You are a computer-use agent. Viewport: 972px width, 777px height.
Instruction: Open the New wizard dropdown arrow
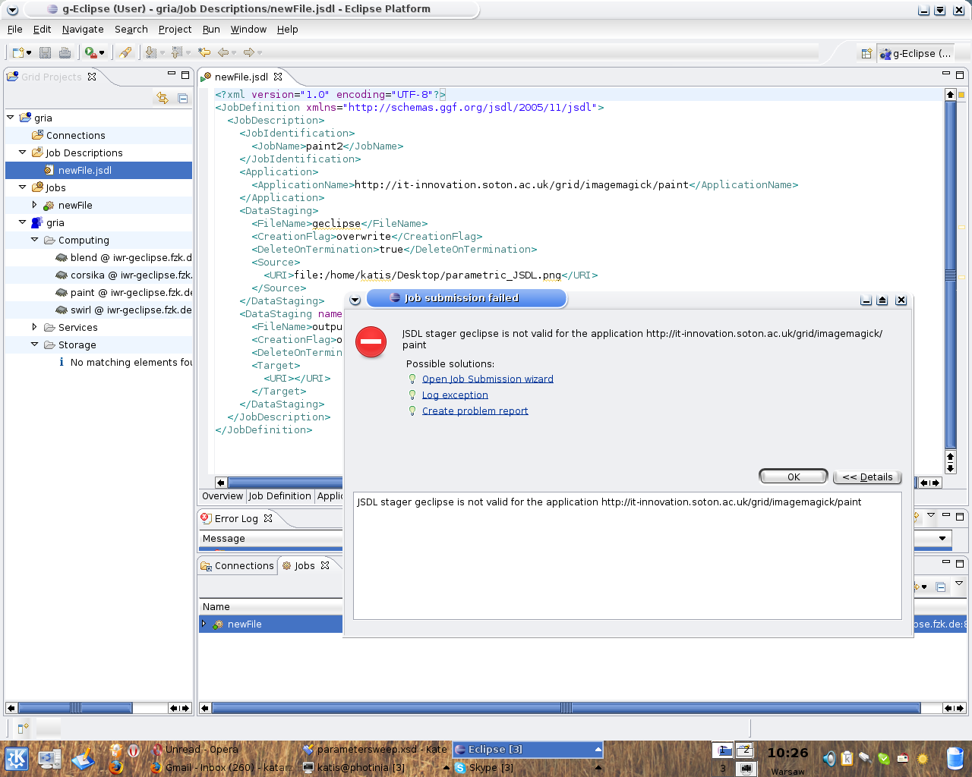point(29,53)
